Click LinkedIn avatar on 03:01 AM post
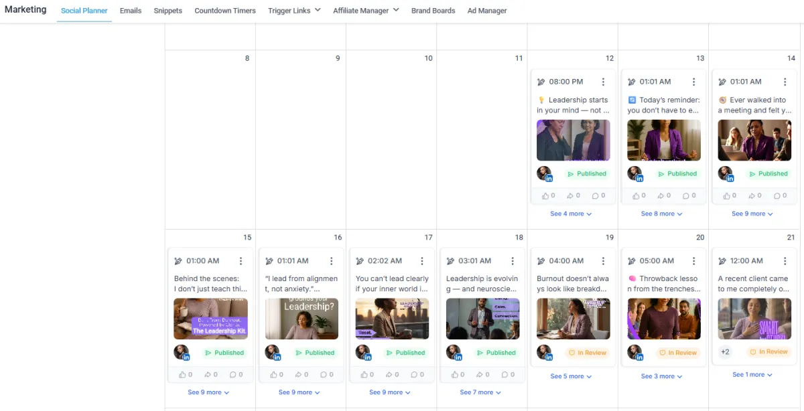This screenshot has width=804, height=411. [x=454, y=353]
